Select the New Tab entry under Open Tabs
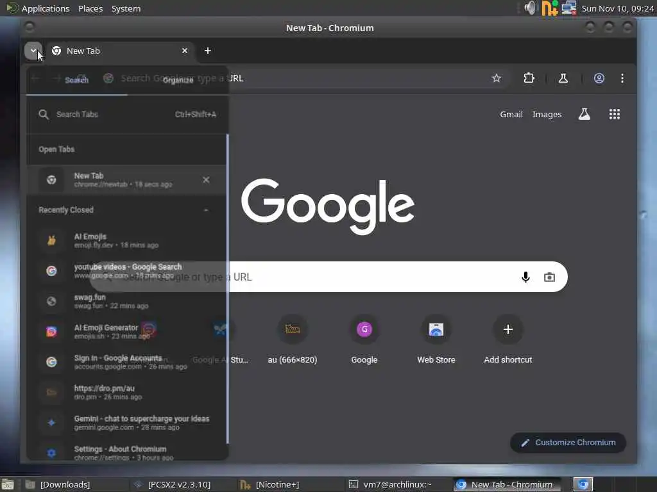The height and width of the screenshot is (492, 657). point(128,180)
